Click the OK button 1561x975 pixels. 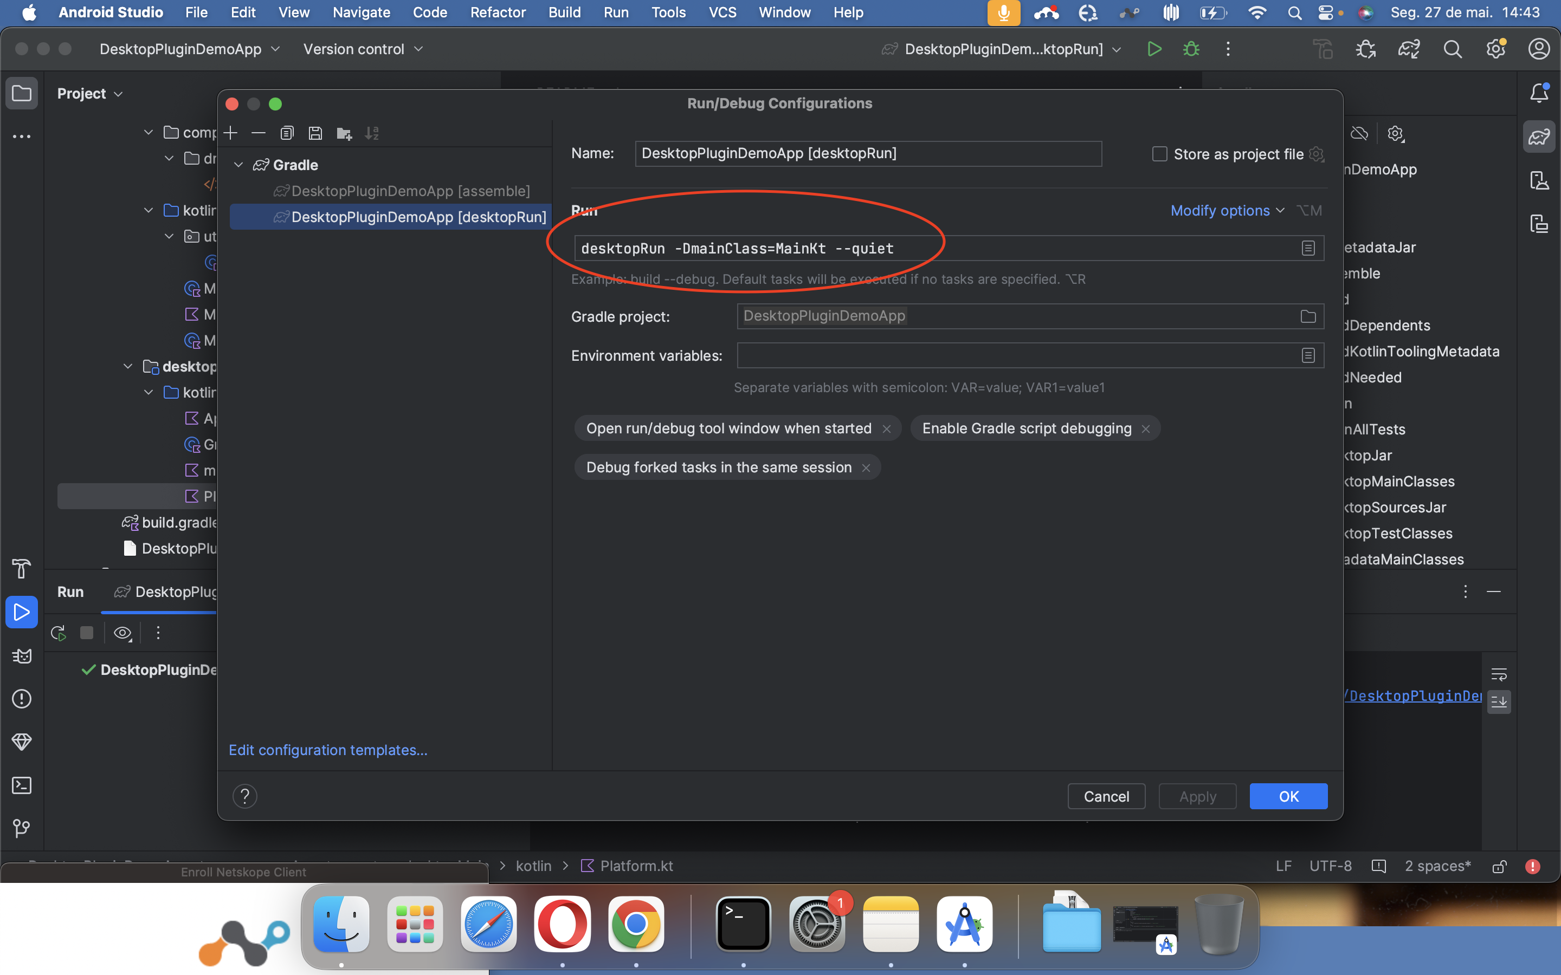[x=1289, y=796]
